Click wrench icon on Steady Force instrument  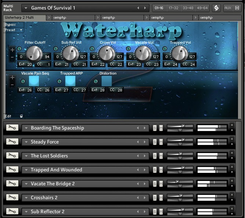pyautogui.click(x=12, y=142)
